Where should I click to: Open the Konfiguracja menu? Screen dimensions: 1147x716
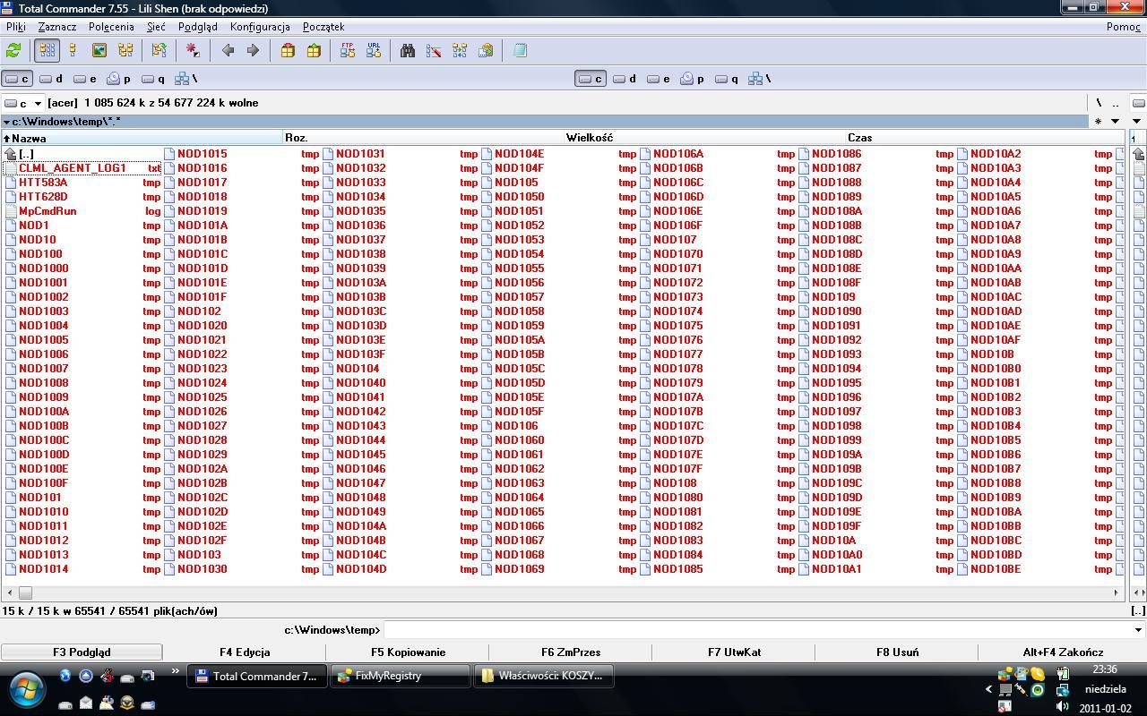tap(260, 27)
